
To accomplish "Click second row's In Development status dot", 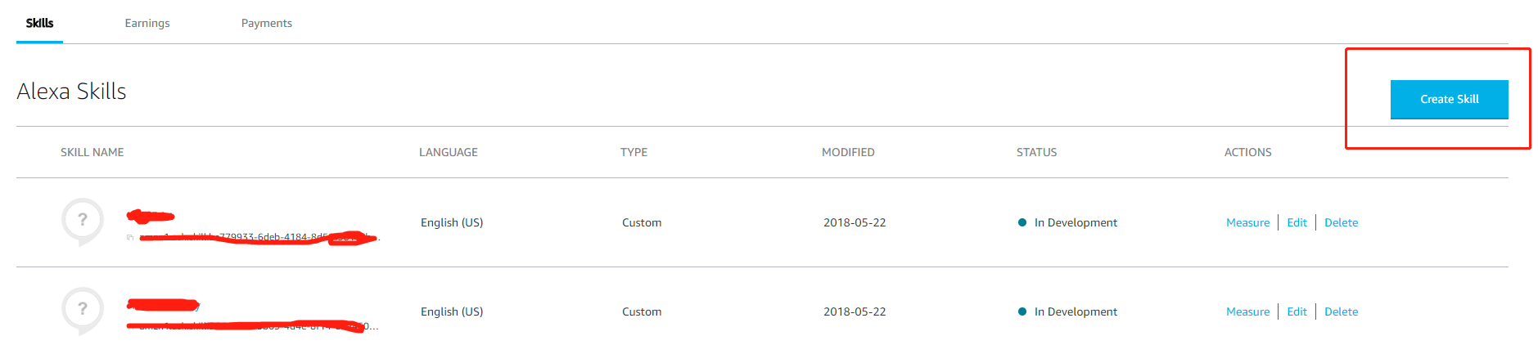I will 1022,311.
